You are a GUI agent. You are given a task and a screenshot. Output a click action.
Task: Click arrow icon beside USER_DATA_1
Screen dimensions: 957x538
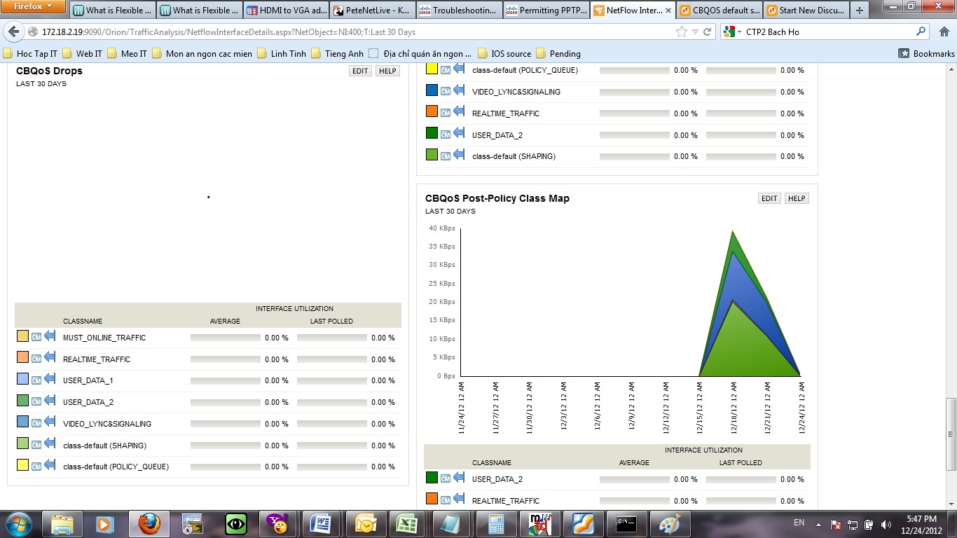point(50,379)
